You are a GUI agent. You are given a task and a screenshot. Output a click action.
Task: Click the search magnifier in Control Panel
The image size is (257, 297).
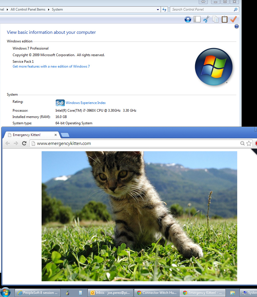(x=235, y=9)
